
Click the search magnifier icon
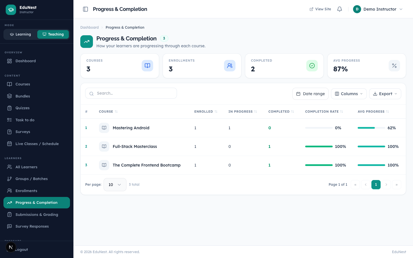pyautogui.click(x=91, y=93)
